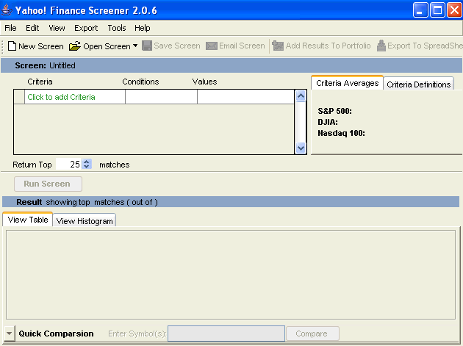Open the Tools menu

click(117, 28)
